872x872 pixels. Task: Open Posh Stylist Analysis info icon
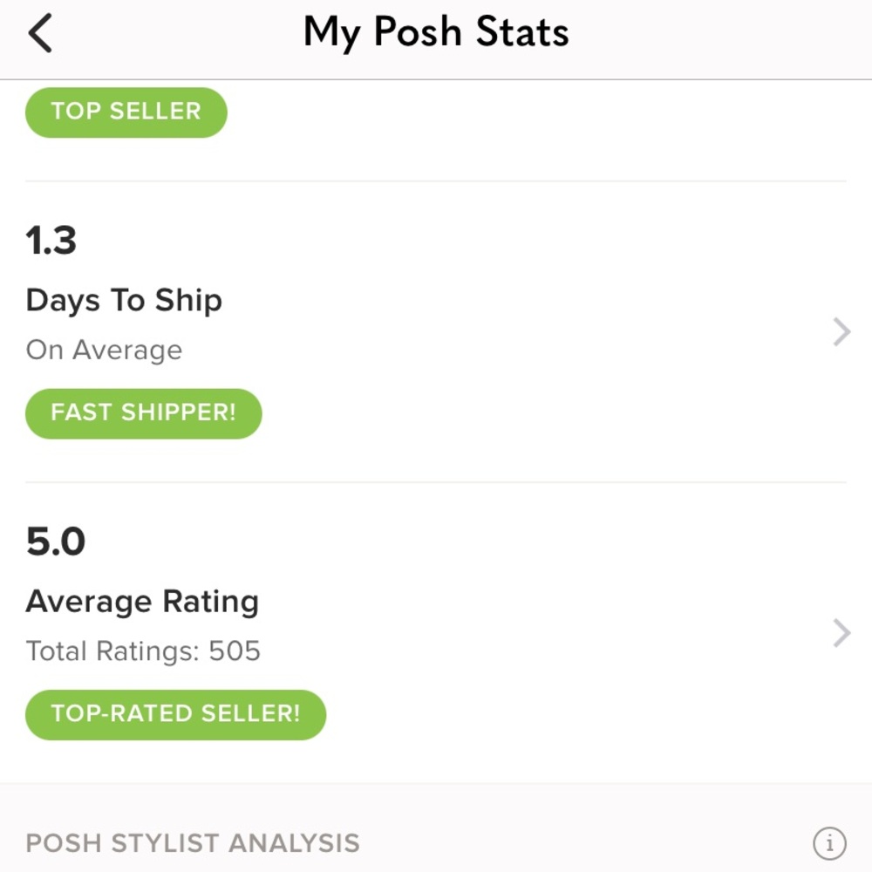829,843
